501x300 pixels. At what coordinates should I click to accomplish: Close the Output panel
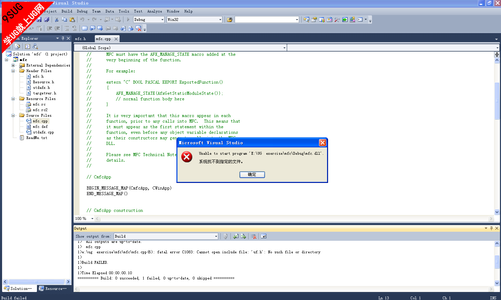[497, 228]
